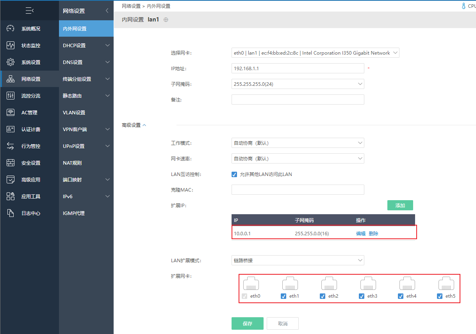Open the IPv6 menu item

point(86,196)
